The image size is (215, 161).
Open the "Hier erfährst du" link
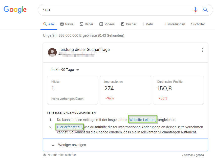69,127
